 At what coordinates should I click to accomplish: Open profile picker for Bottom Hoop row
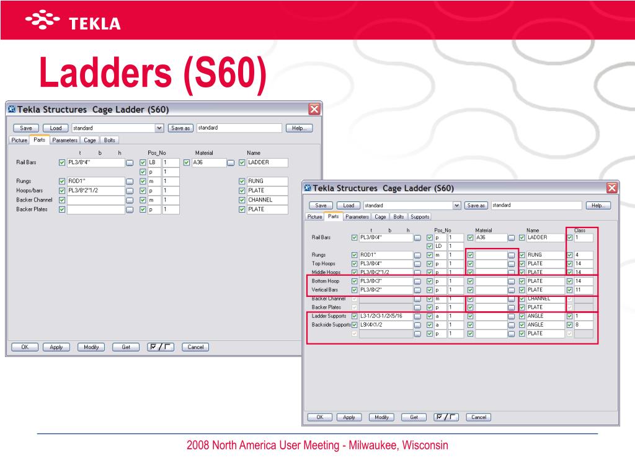417,282
